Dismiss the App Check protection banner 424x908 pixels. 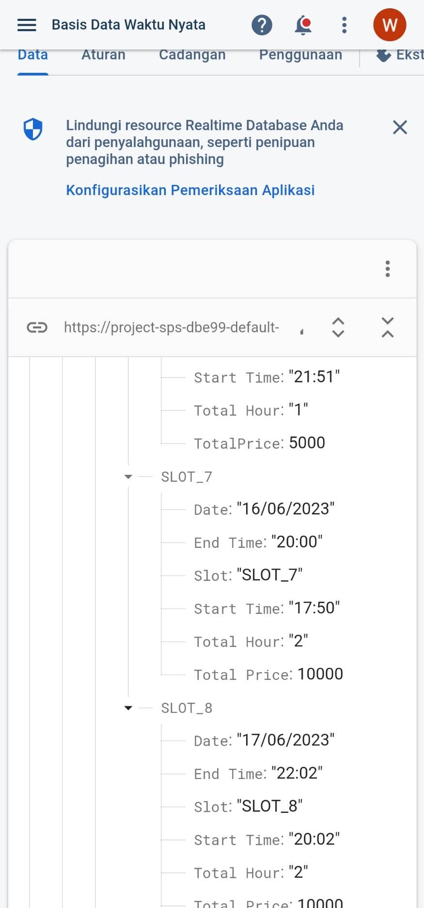(400, 128)
